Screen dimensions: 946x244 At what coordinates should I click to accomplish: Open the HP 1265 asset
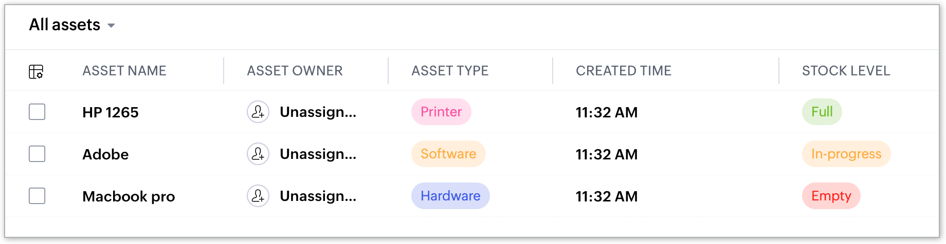click(x=111, y=112)
